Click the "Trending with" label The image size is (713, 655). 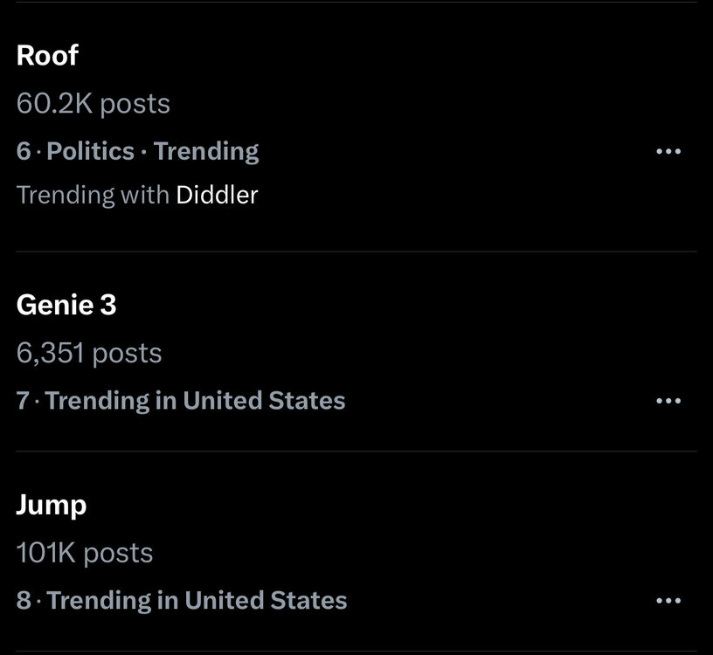click(93, 195)
